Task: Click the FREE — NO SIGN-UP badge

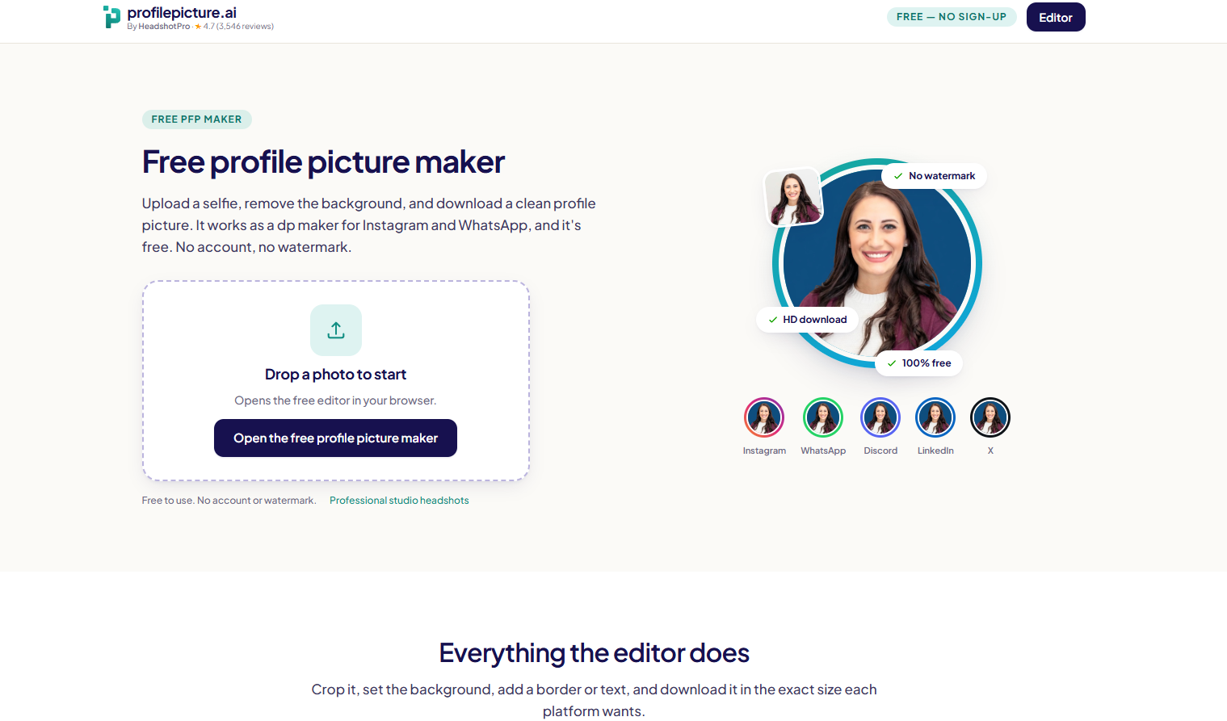Action: point(952,17)
